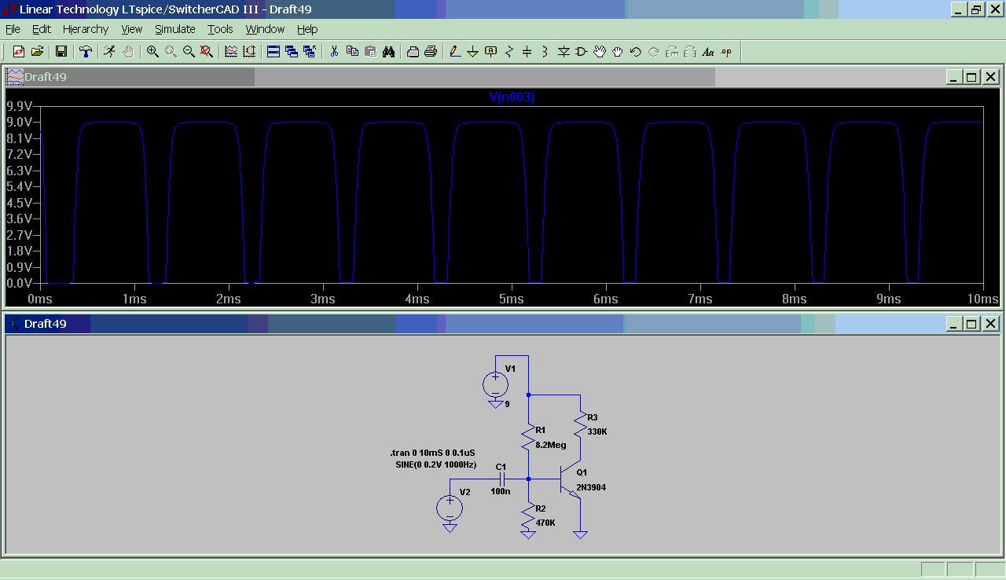This screenshot has width=1006, height=580.
Task: Select transistor Q1 in the schematic
Action: click(x=567, y=479)
